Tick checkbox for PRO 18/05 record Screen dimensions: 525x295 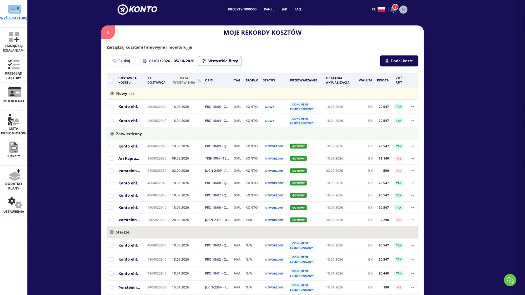click(111, 107)
